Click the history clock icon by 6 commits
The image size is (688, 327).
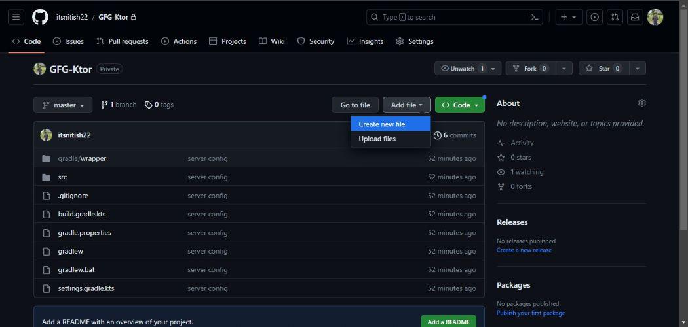(x=438, y=135)
